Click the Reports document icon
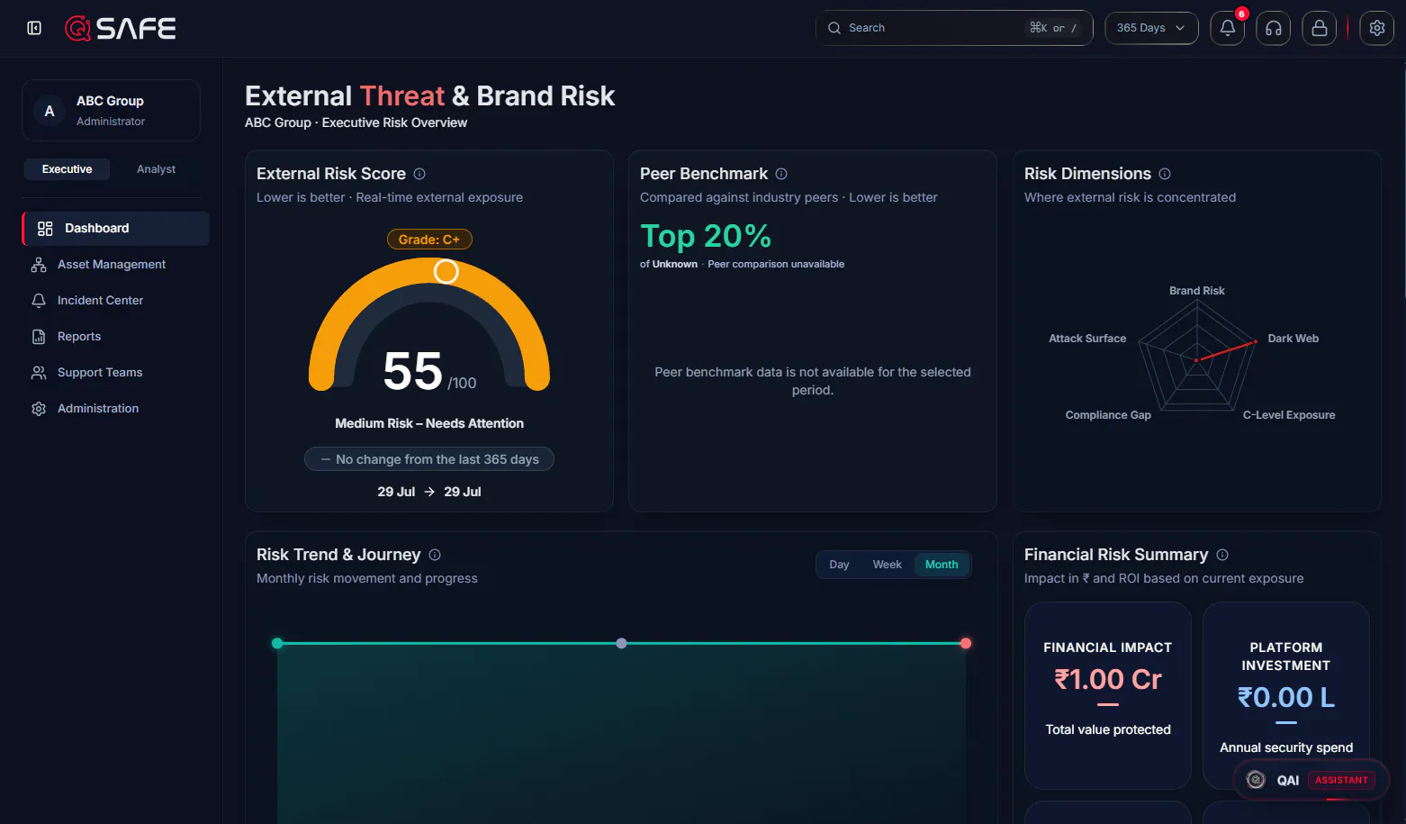Image resolution: width=1406 pixels, height=824 pixels. pos(39,337)
